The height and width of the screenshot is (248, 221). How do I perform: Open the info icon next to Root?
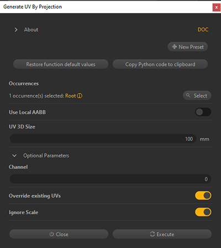tap(80, 96)
